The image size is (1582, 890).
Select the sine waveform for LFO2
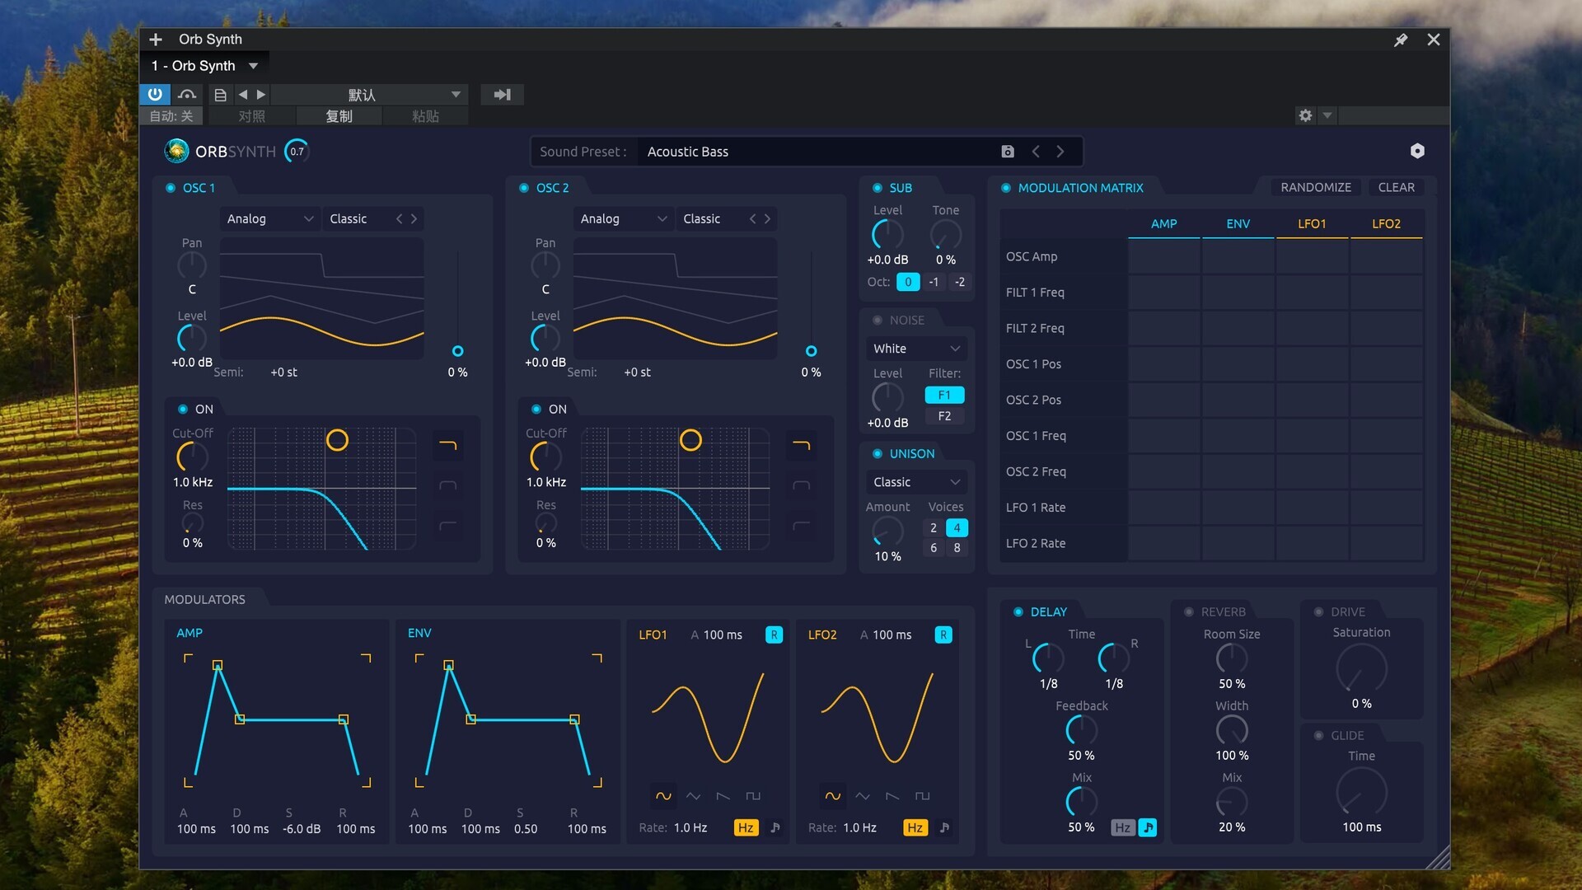832,796
